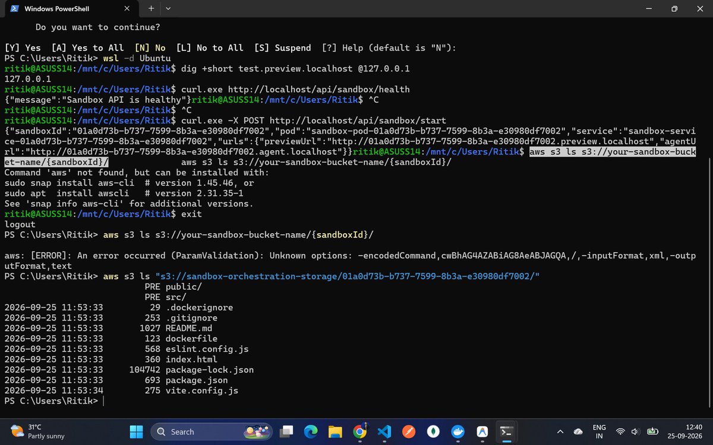Click the [S] Suspend option text

[282, 48]
